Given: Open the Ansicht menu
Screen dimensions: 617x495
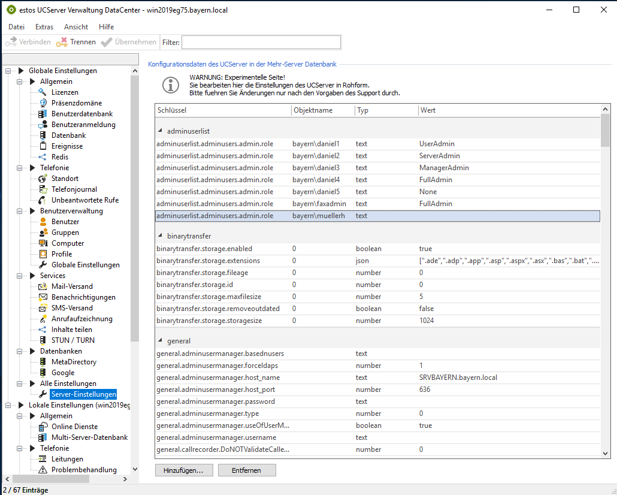Looking at the screenshot, I should pyautogui.click(x=76, y=27).
